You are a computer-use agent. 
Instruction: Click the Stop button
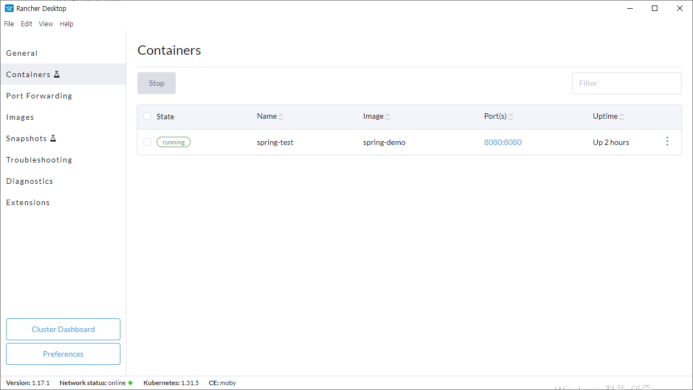click(157, 83)
